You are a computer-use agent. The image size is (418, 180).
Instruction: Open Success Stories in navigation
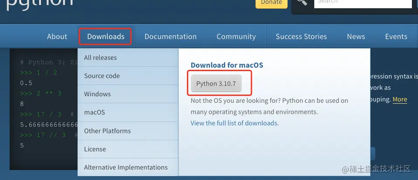coord(301,36)
